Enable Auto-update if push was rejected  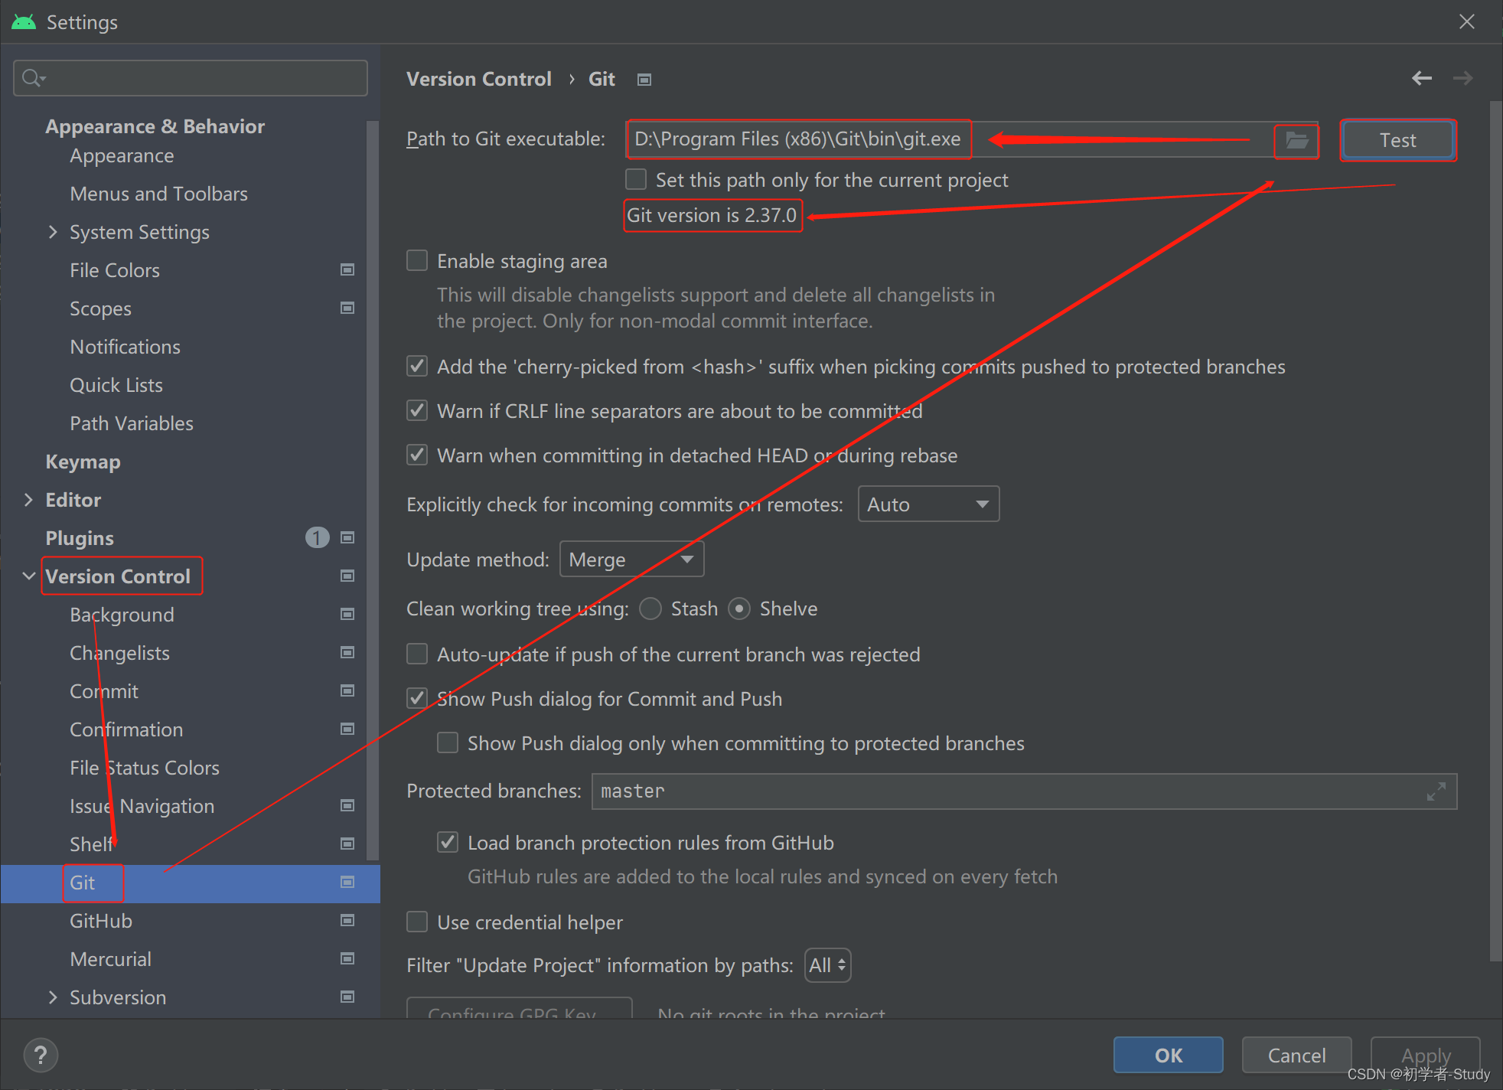pos(418,654)
